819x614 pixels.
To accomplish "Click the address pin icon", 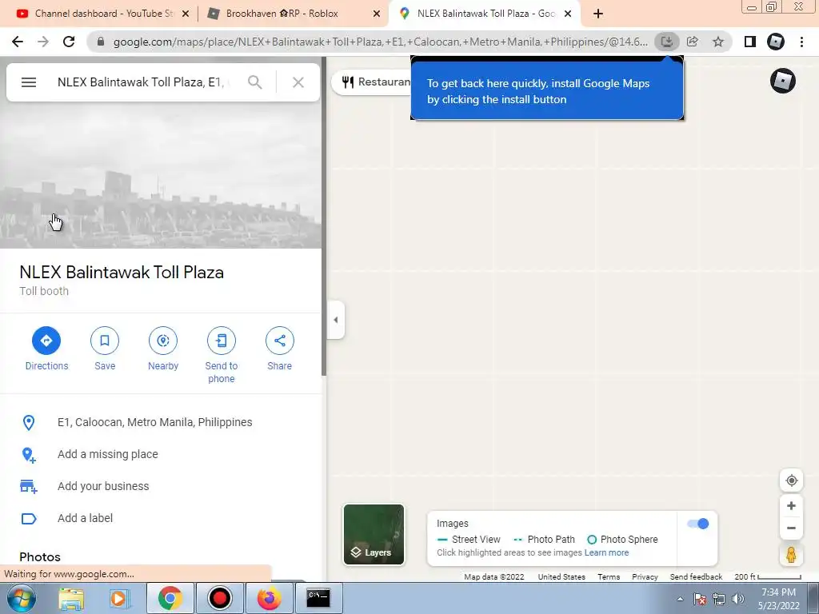I will click(29, 422).
